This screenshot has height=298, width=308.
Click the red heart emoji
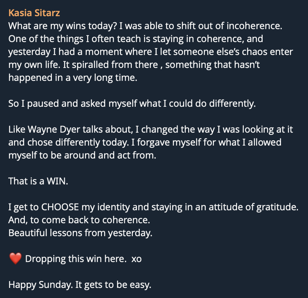[x=15, y=259]
